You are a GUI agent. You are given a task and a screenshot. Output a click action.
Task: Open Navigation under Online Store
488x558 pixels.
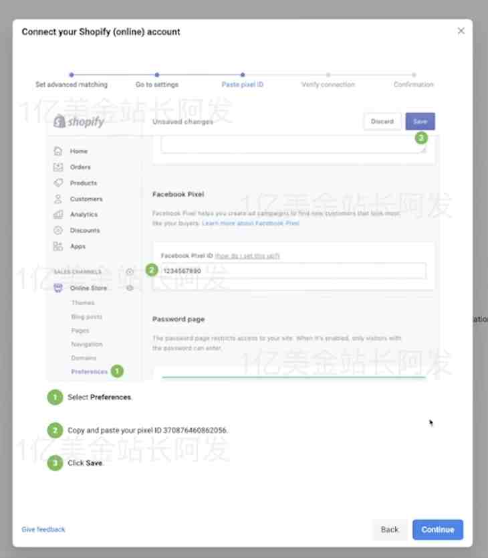pos(87,344)
